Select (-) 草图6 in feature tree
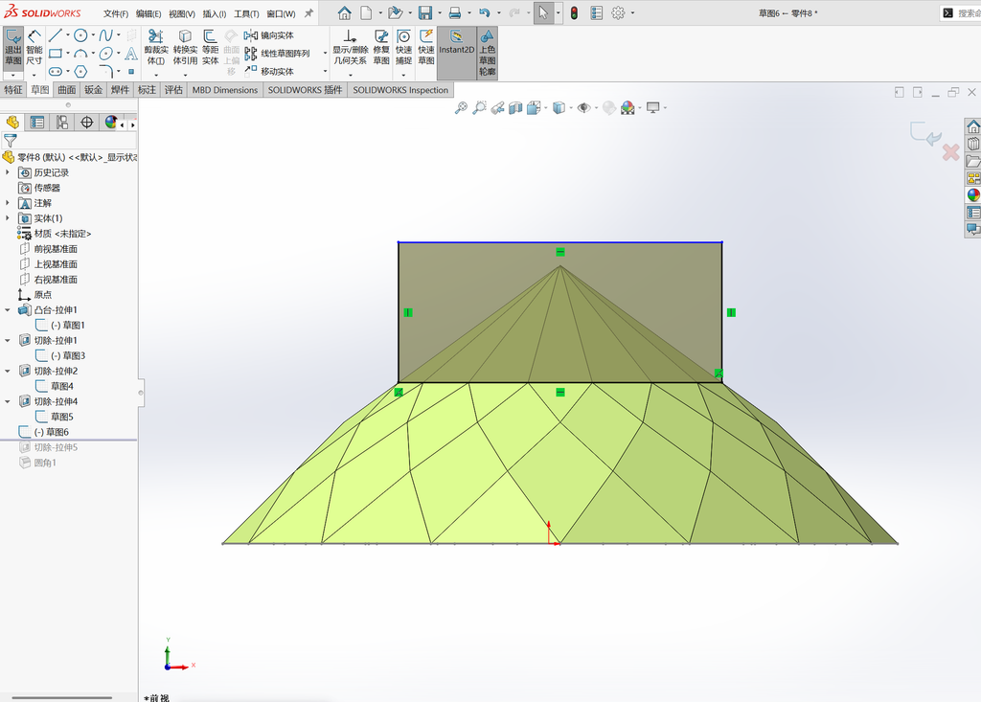The width and height of the screenshot is (981, 702). coord(52,432)
